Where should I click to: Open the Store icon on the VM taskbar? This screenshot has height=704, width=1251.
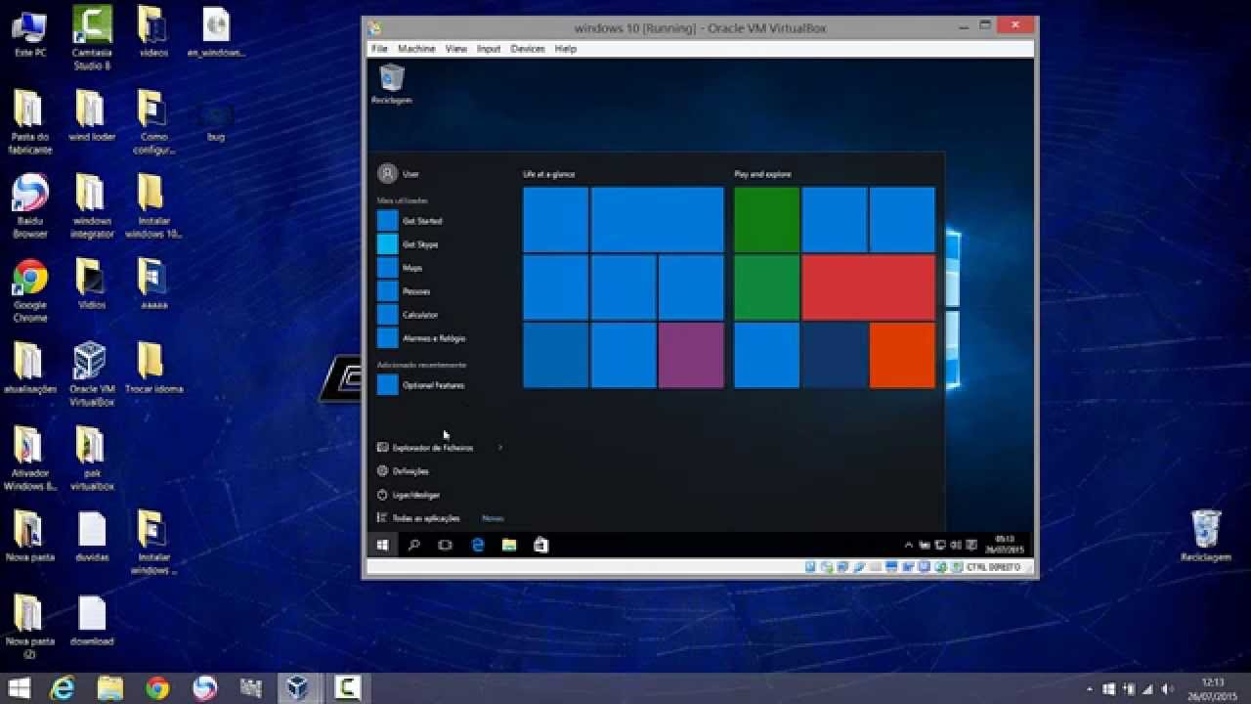click(540, 545)
